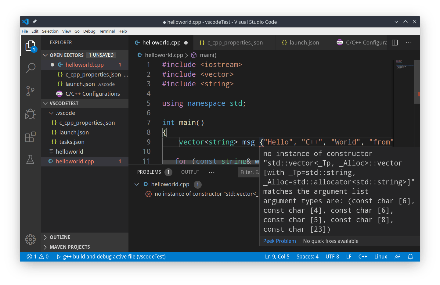The height and width of the screenshot is (285, 440).
Task: Switch to the helloworld.cpp editor tab
Action: tap(161, 43)
